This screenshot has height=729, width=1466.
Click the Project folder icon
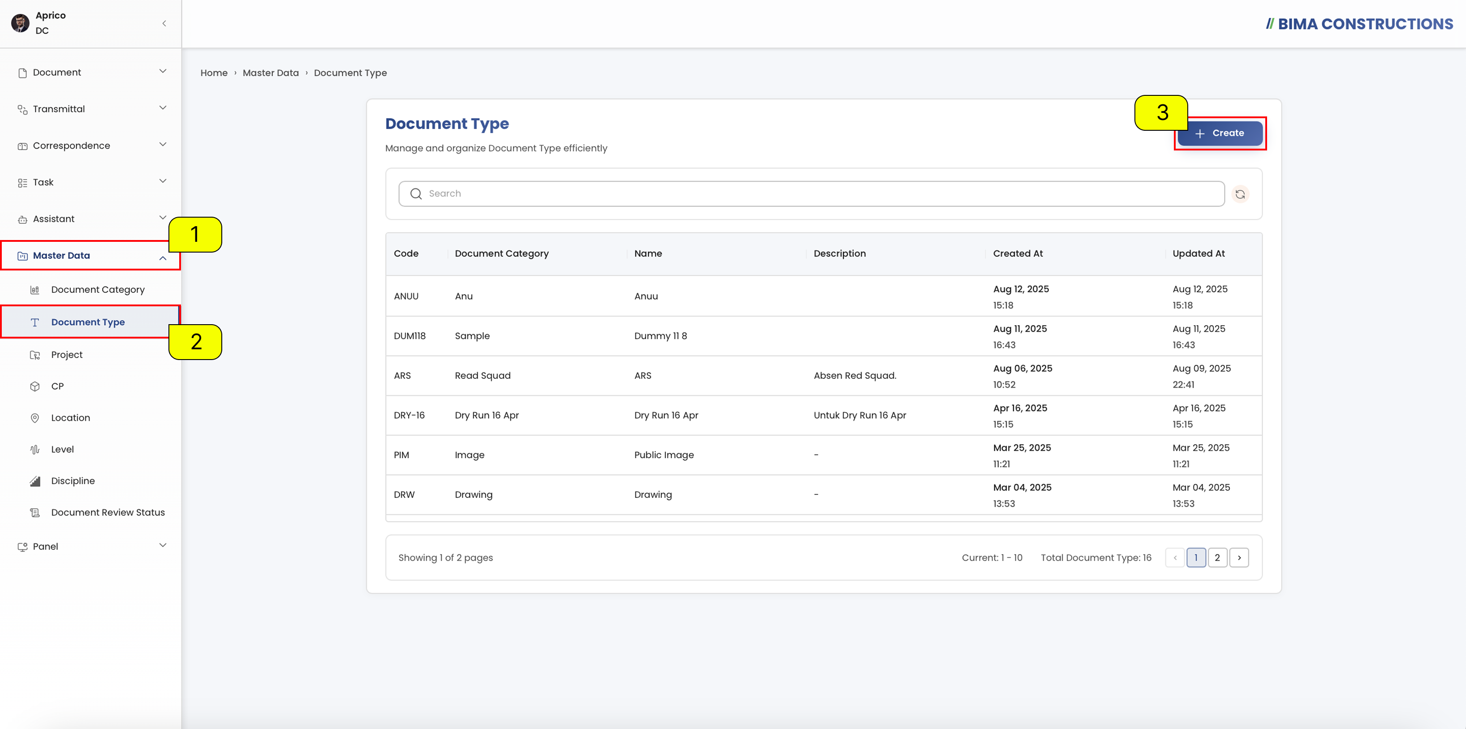coord(34,355)
